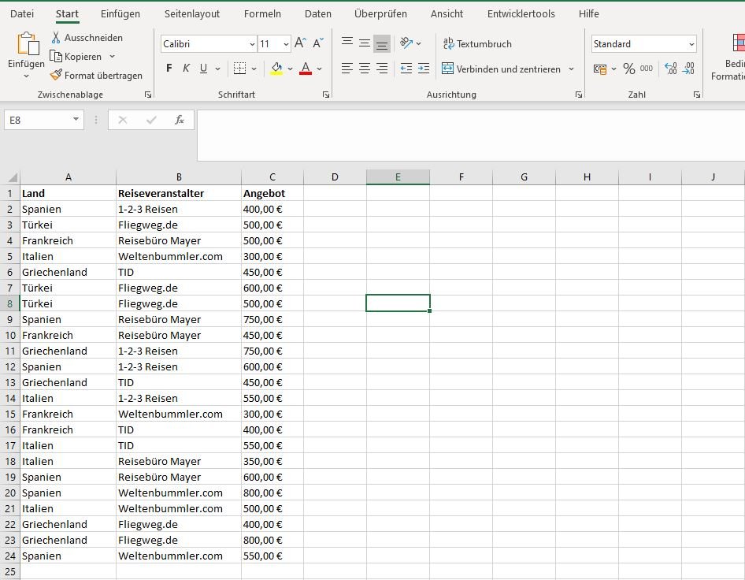Apply percent style

[629, 69]
